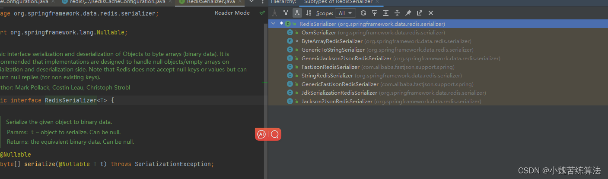The width and height of the screenshot is (608, 179).
Task: Close the Subtypes of RedisSerializer tab
Action: tap(378, 2)
